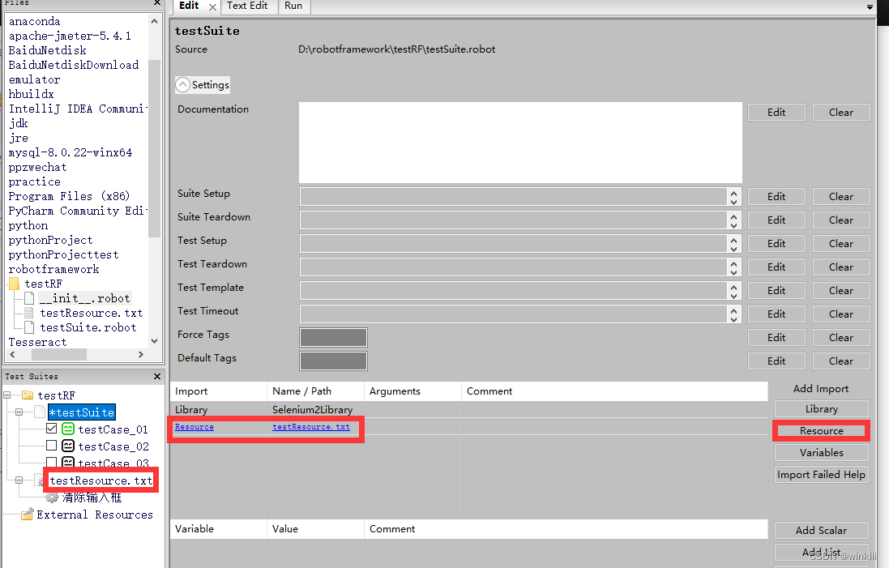Viewport: 889px width, 568px height.
Task: Click the Variable column header
Action: [x=218, y=529]
